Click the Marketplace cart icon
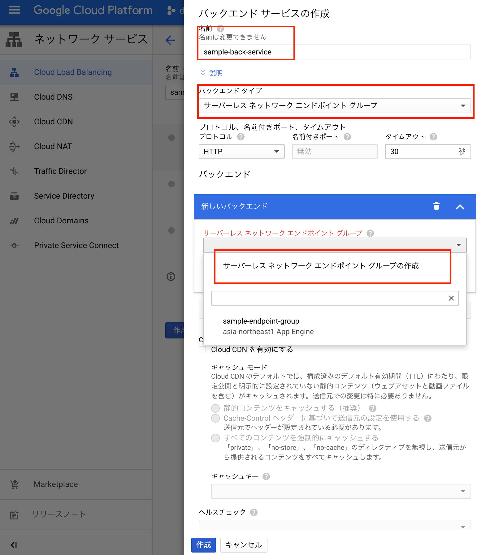499x555 pixels. pos(14,484)
